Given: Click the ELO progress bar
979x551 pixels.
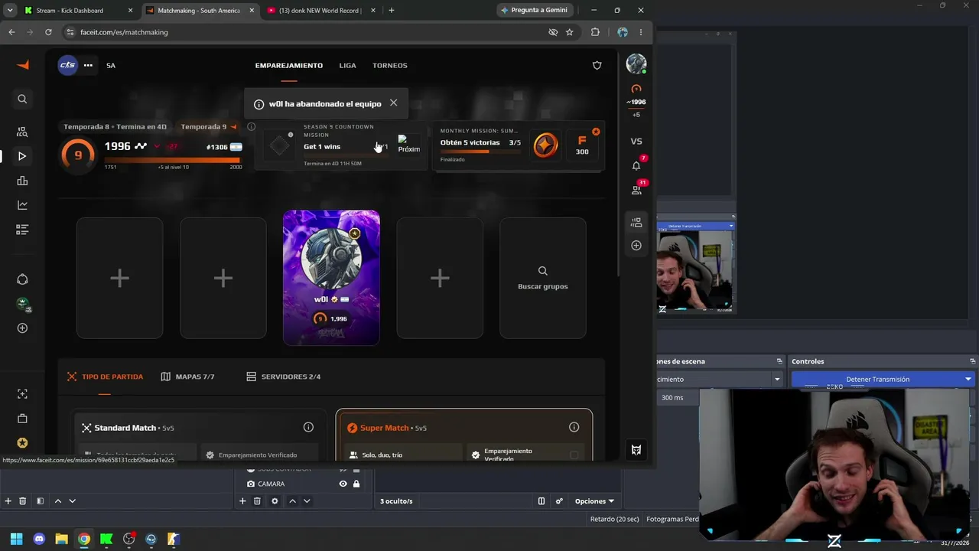Looking at the screenshot, I should [173, 160].
